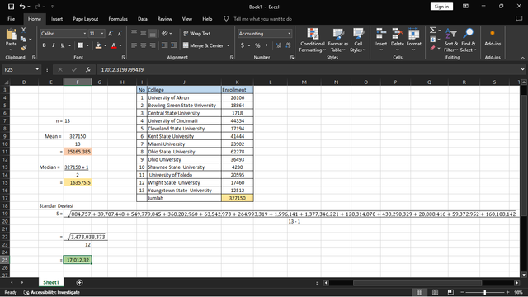Viewport: 528px width, 297px height.
Task: Toggle Bold formatting
Action: [44, 45]
